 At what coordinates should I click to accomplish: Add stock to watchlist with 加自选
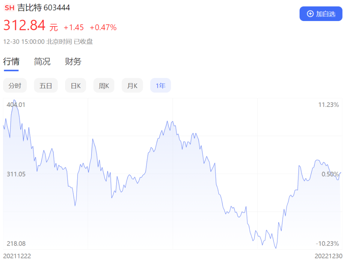[321, 14]
